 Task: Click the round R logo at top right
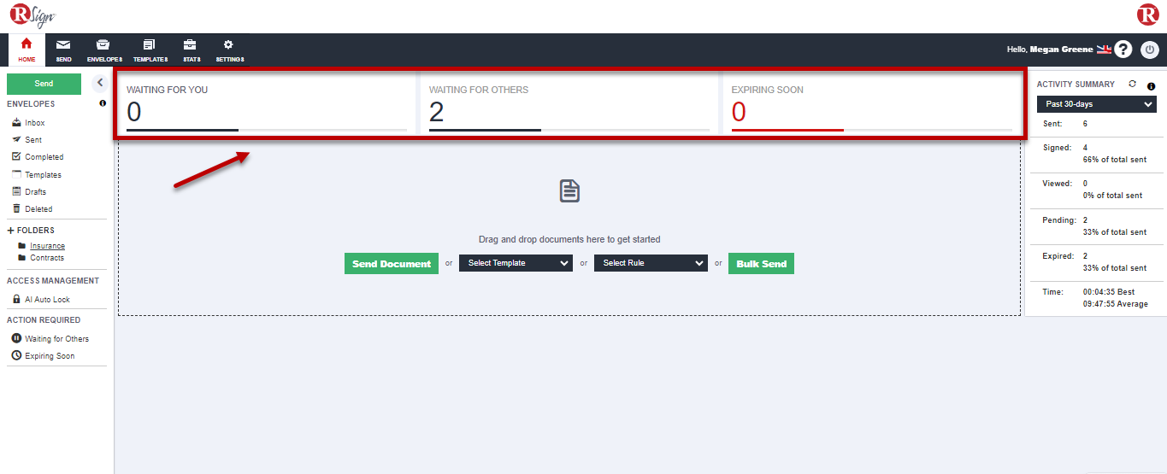click(x=1147, y=15)
